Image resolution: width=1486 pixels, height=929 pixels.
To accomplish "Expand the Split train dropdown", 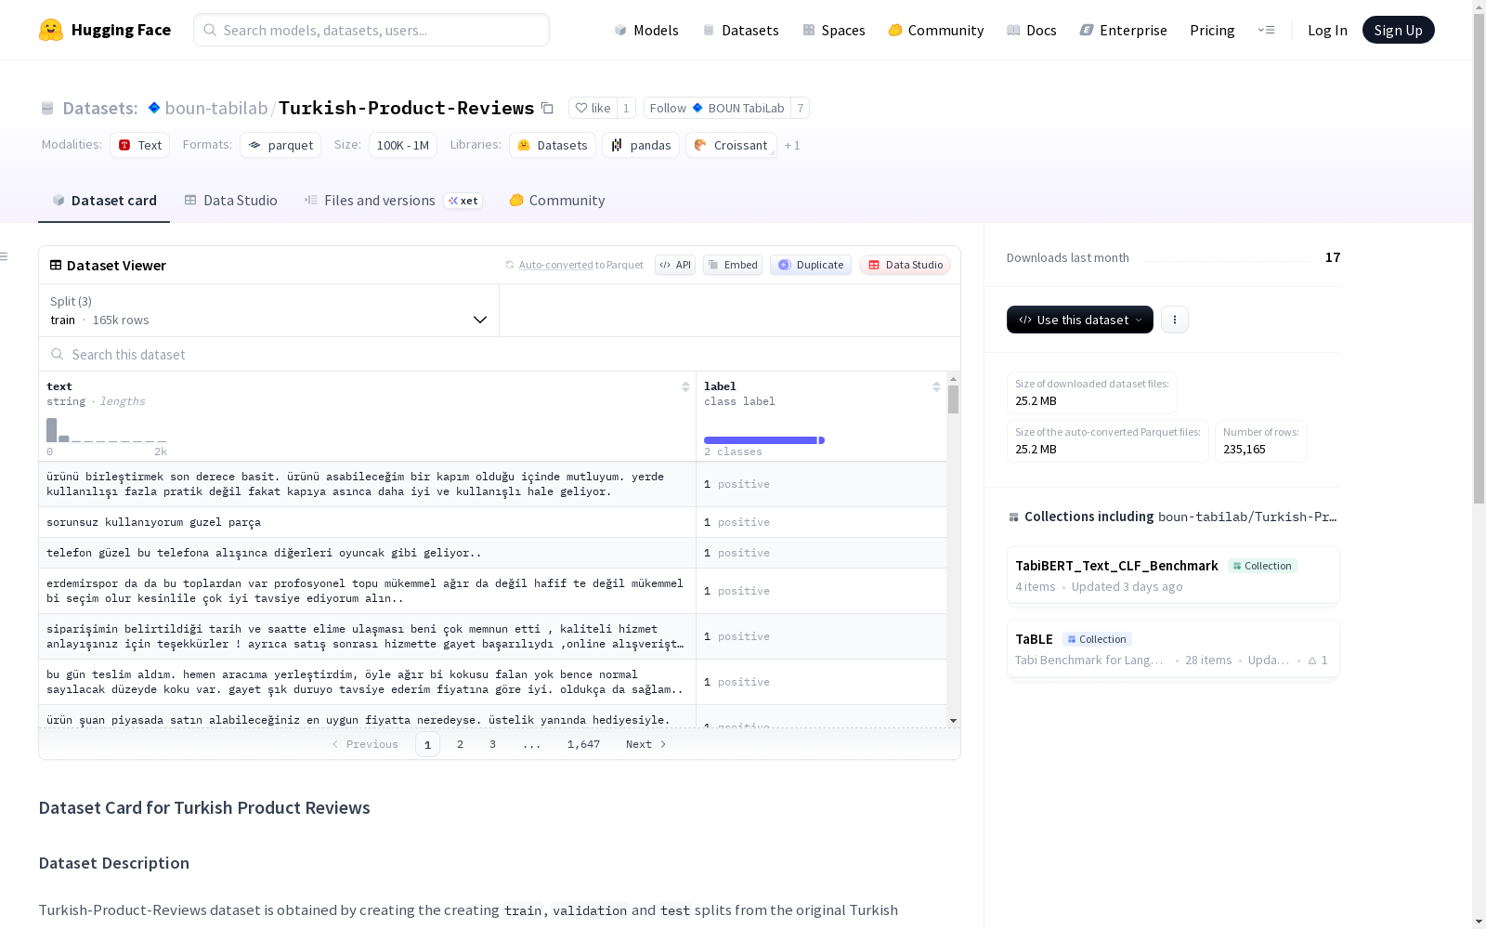I will point(269,310).
